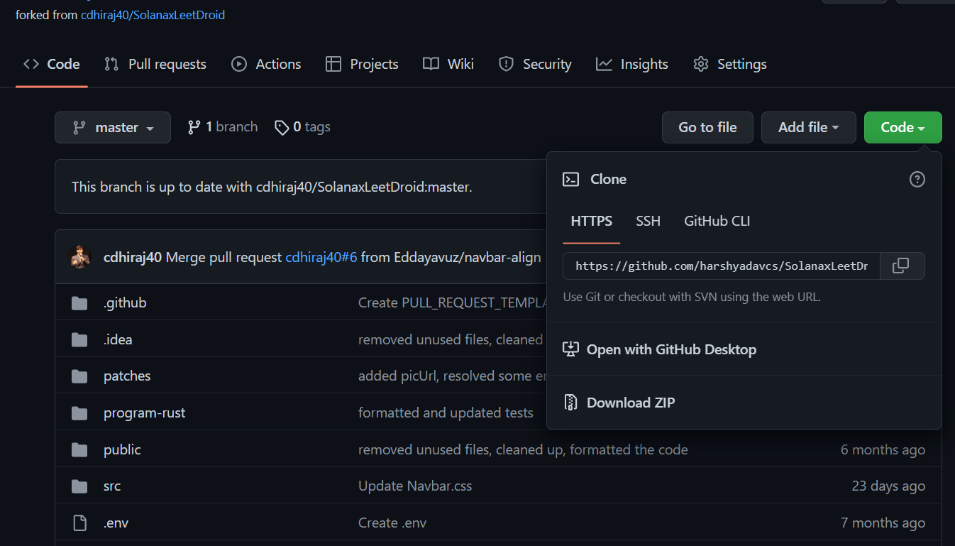Image resolution: width=955 pixels, height=546 pixels.
Task: Click the Actions play circle icon
Action: (239, 64)
